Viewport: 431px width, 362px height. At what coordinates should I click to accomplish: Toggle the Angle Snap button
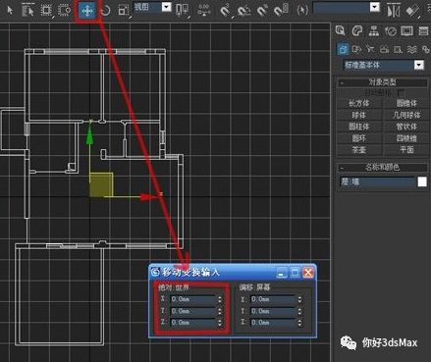(x=243, y=11)
